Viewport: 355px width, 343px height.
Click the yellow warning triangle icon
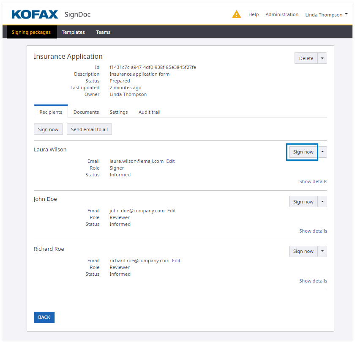click(x=236, y=14)
